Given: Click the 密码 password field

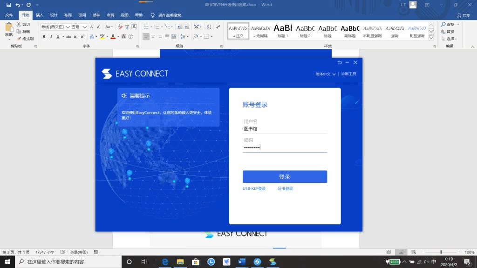Looking at the screenshot, I should 285,147.
